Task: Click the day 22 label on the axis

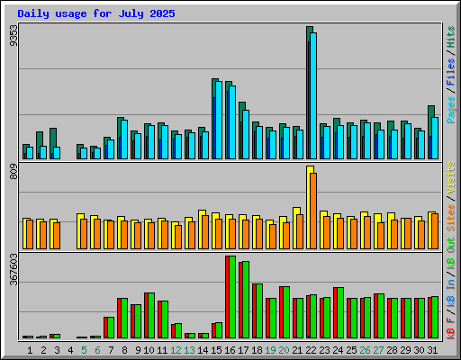Action: point(311,350)
